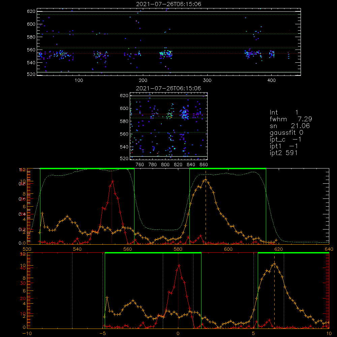The width and height of the screenshot is (337, 337).
Task: Select the 'ipt2 591' readout line
Action: point(284,153)
